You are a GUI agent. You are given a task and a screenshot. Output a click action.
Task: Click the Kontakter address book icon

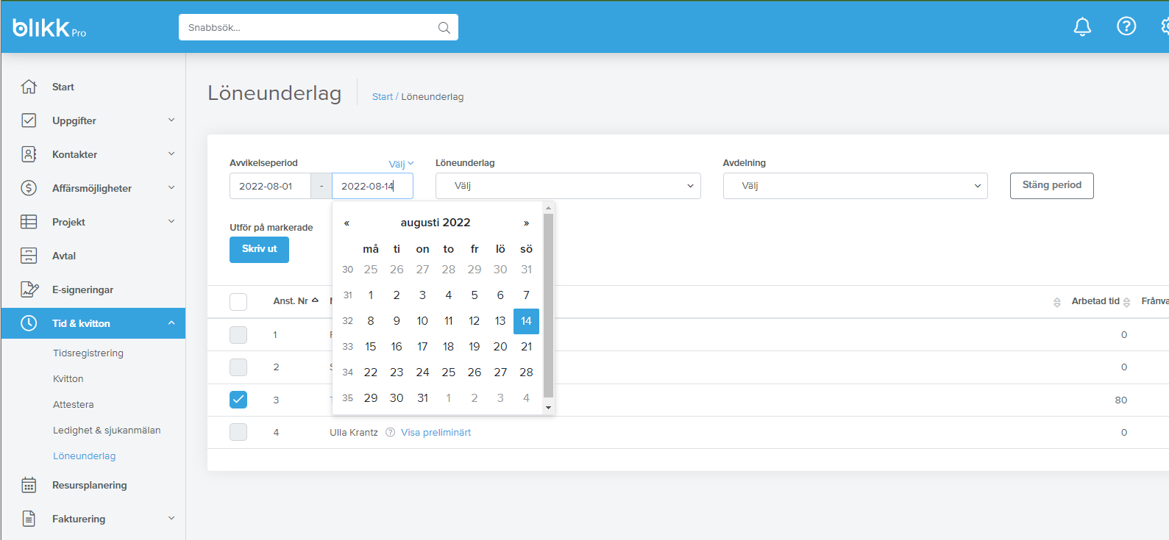pos(29,154)
